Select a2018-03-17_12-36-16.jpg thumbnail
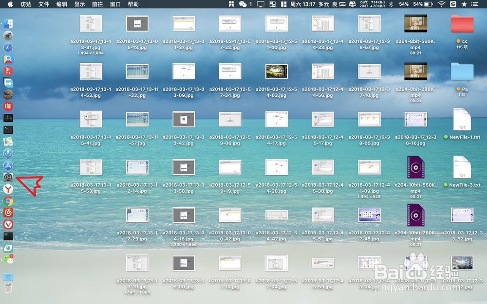Viewport: 487px width, 304px height. 415,120
